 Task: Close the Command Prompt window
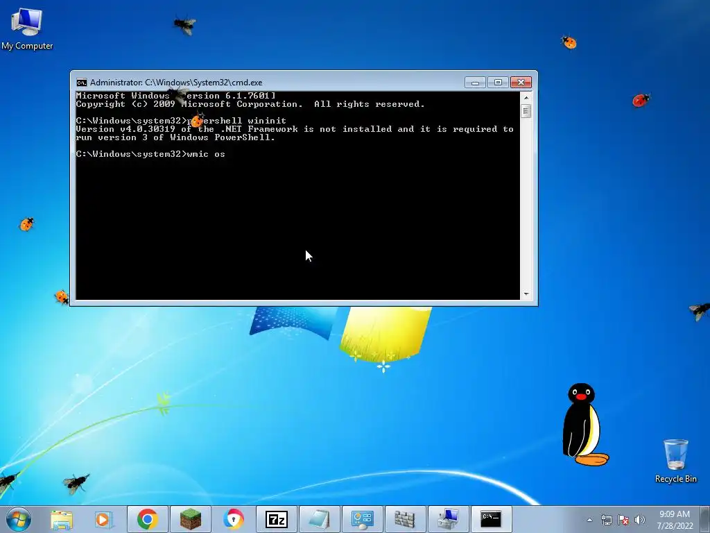pyautogui.click(x=521, y=83)
